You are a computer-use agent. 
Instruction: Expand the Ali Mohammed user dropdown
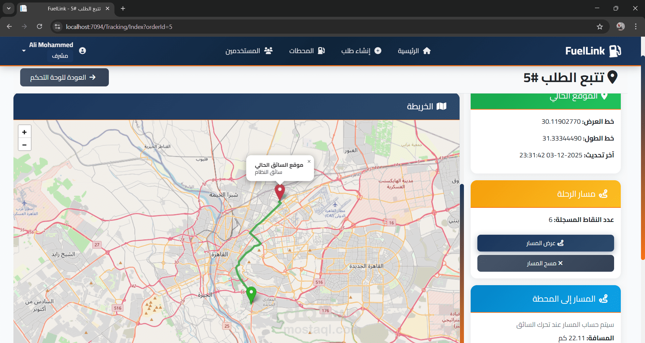pyautogui.click(x=24, y=51)
